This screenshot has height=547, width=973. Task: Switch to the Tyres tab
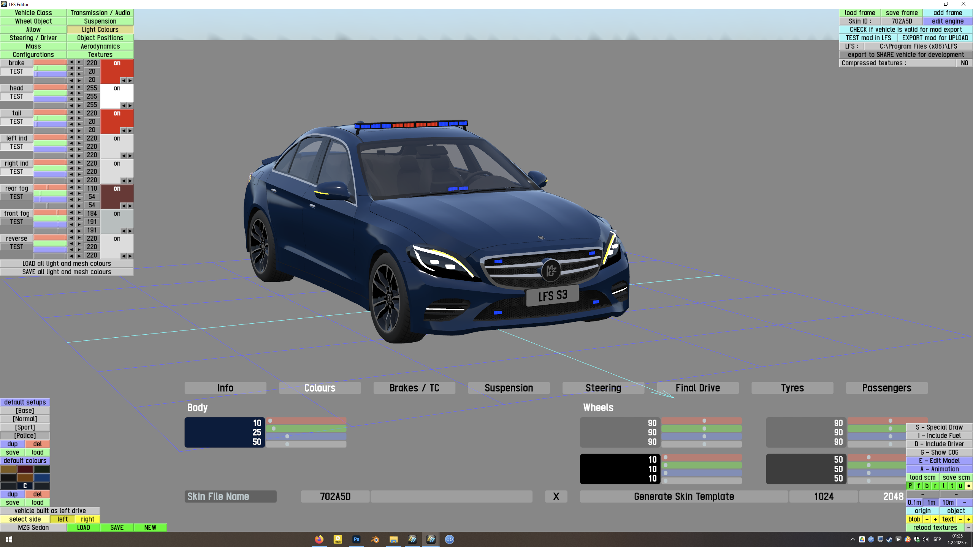pyautogui.click(x=792, y=388)
